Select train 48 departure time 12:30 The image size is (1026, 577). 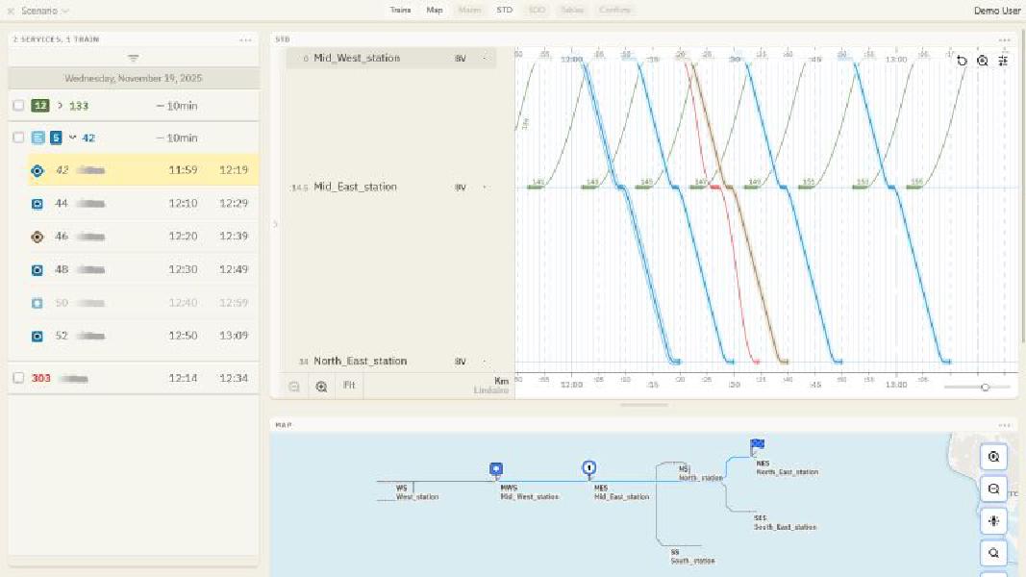184,269
